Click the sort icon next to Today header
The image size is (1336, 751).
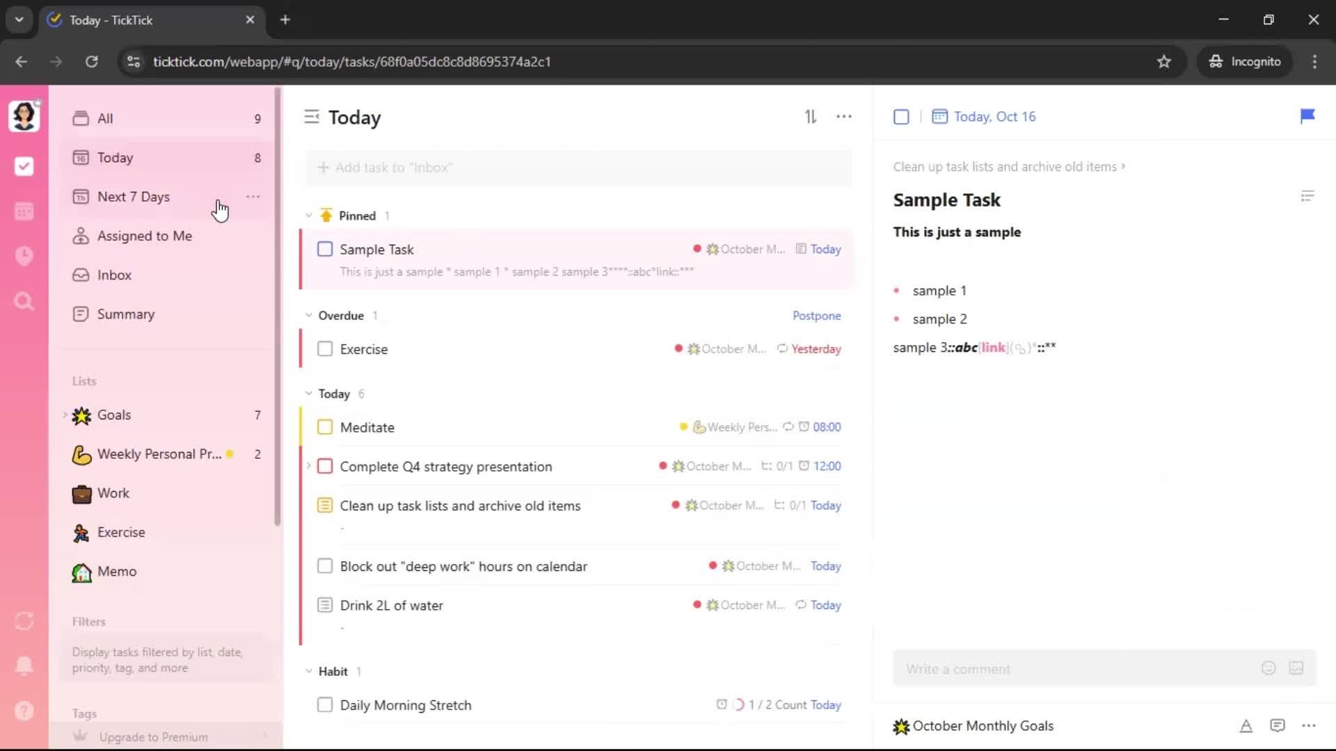click(811, 117)
